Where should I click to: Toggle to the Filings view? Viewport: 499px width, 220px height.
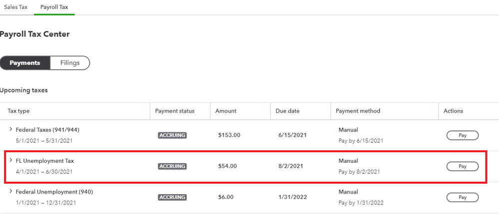pos(70,63)
